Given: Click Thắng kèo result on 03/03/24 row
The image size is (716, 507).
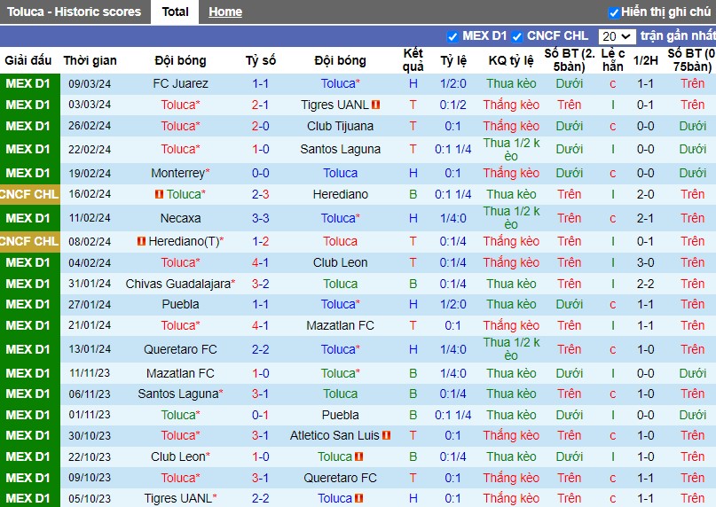Looking at the screenshot, I should pos(511,105).
